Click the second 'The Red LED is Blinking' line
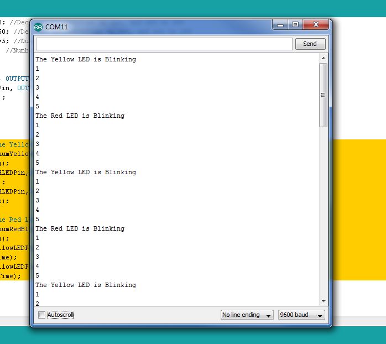The width and height of the screenshot is (386, 344). [80, 228]
